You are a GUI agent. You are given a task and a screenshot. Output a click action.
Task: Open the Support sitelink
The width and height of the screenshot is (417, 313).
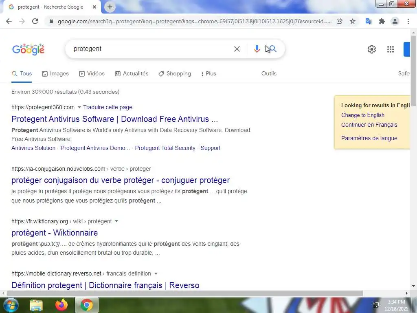[x=211, y=148]
